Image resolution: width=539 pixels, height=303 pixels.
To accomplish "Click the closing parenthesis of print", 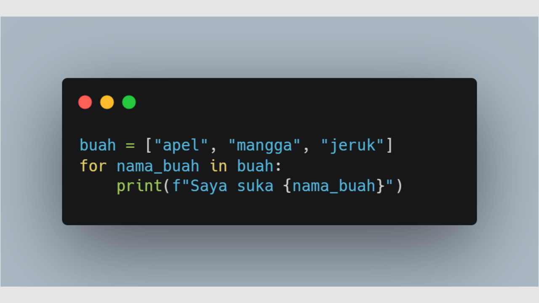I will (x=399, y=186).
